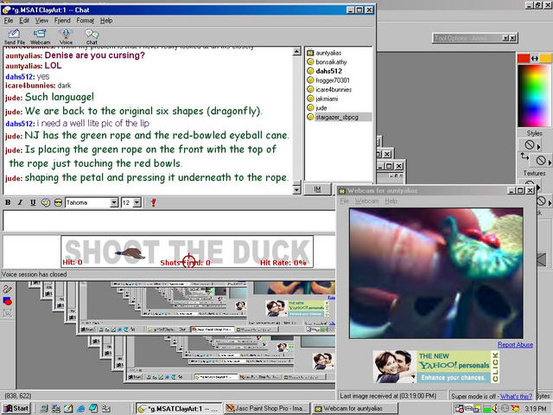Pick a color from the rainbow palette
553x415 pixels.
tap(534, 95)
